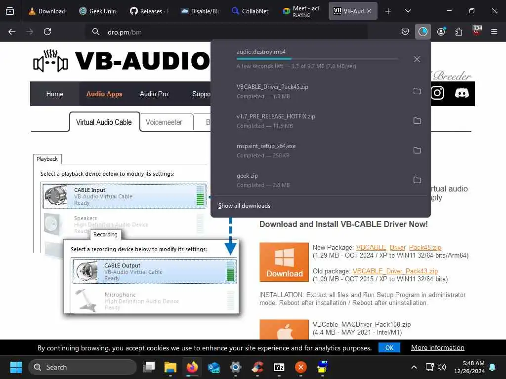The image size is (506, 379).
Task: Cancel the audio.destroy.mp4 download
Action: pos(417,59)
